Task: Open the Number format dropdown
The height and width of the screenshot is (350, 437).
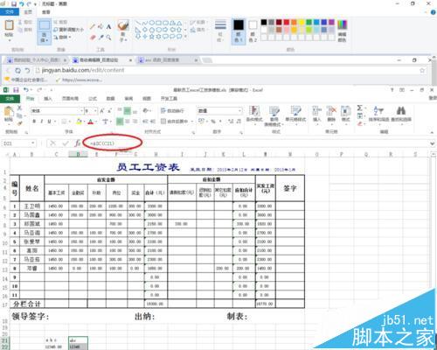Action: coord(239,111)
